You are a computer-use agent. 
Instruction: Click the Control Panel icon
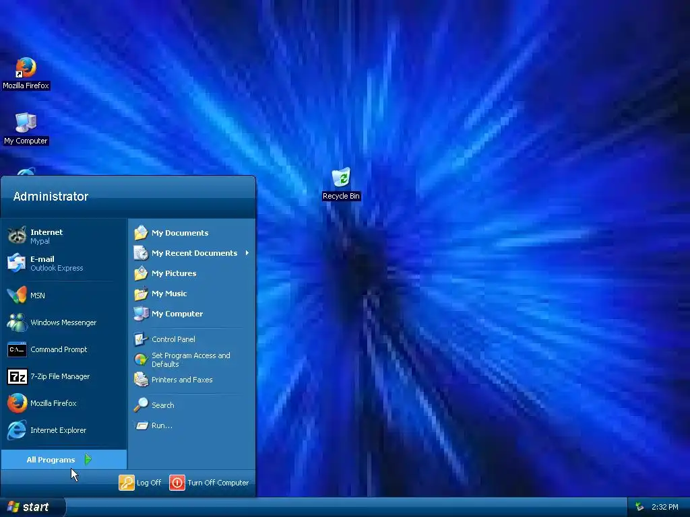[x=141, y=339]
